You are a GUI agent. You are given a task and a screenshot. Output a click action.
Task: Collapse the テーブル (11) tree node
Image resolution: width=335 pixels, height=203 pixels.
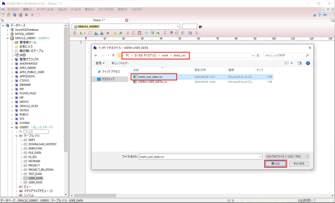(x=16, y=136)
